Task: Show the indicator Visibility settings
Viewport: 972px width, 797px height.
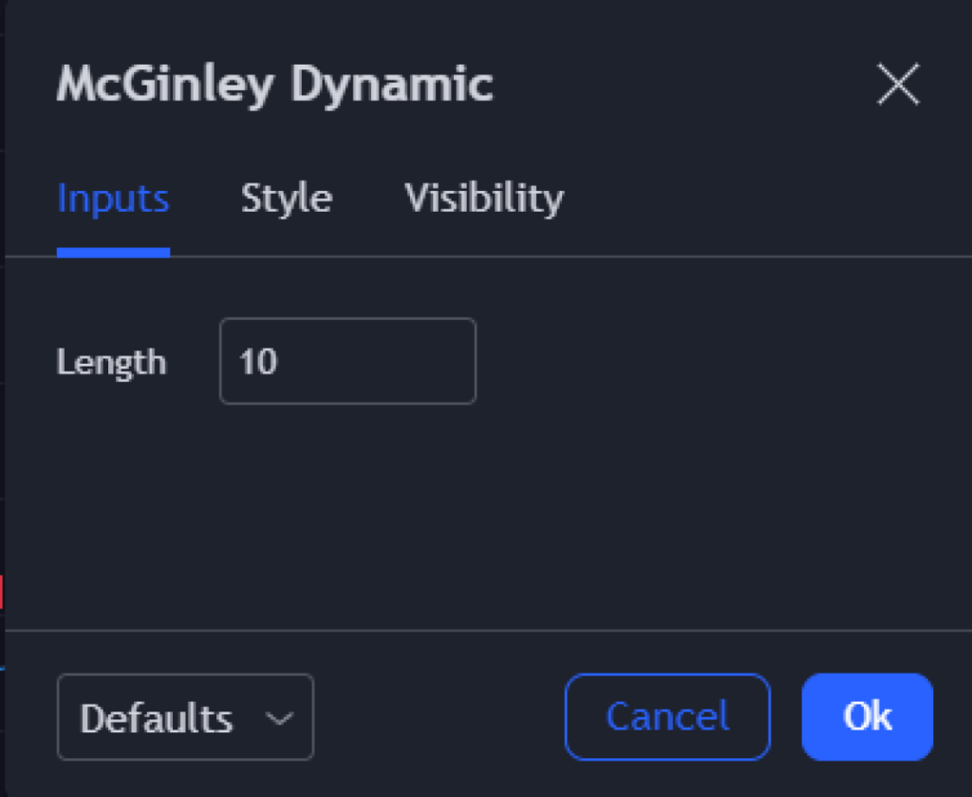Action: tap(484, 199)
